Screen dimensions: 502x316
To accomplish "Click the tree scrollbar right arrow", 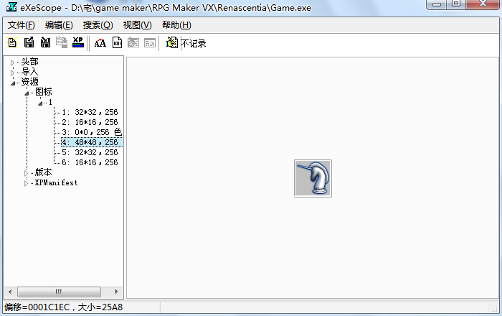I will point(116,292).
